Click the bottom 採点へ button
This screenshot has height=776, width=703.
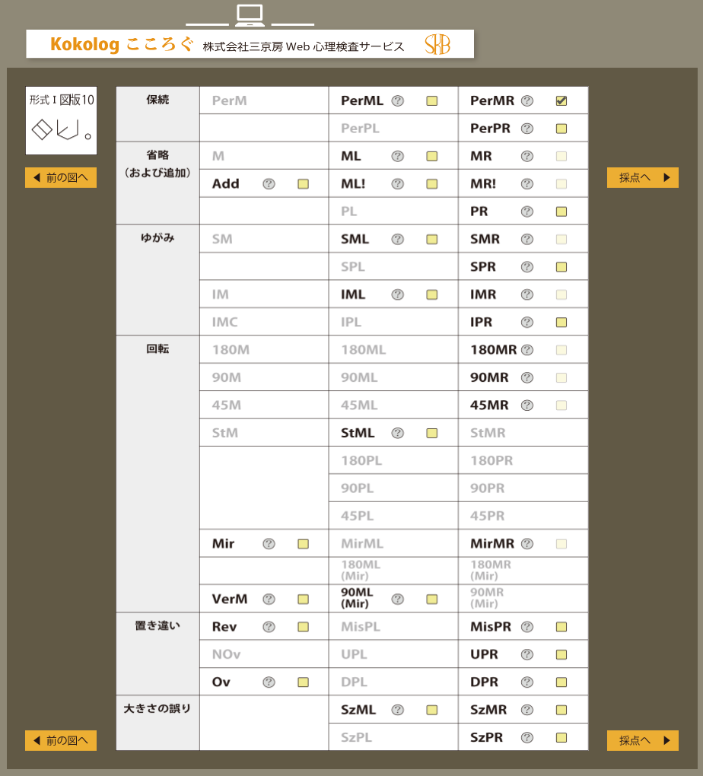click(x=642, y=740)
